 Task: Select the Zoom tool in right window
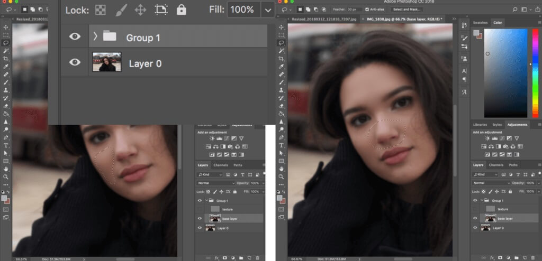tap(282, 177)
